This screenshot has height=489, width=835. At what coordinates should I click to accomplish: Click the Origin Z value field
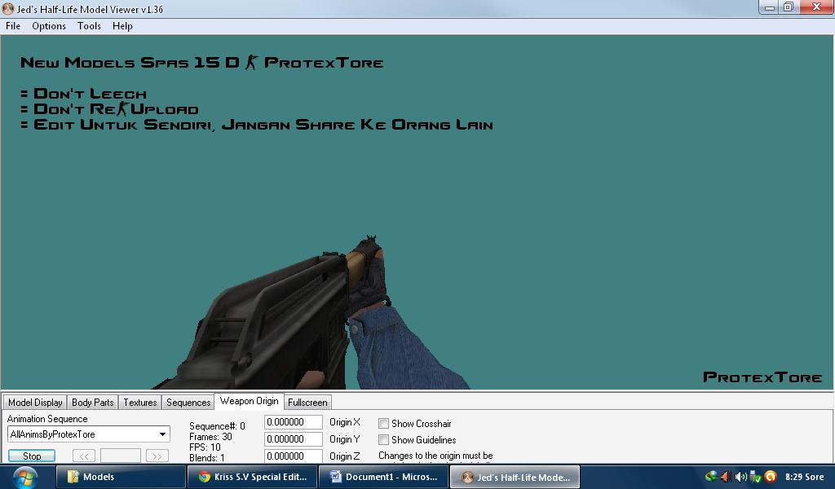click(294, 456)
